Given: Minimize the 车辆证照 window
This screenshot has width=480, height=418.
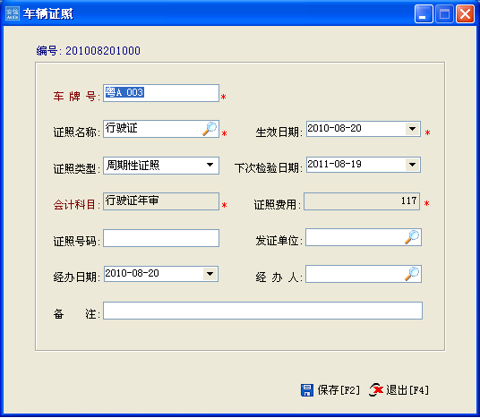Looking at the screenshot, I should [x=424, y=13].
